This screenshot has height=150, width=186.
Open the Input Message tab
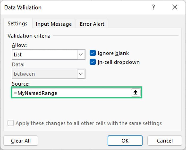pos(54,24)
